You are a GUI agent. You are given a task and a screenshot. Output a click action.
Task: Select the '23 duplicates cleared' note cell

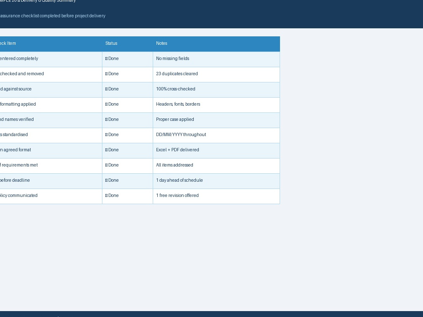point(216,74)
